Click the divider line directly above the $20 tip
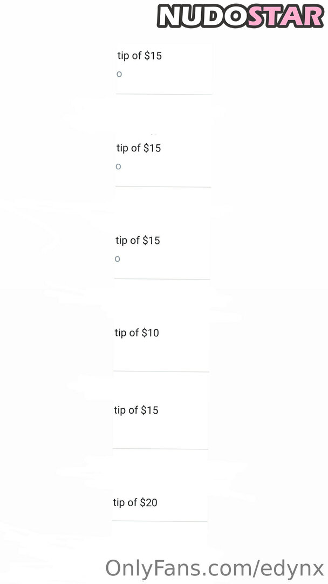Screen dimensions: 328x584 [x=160, y=449]
